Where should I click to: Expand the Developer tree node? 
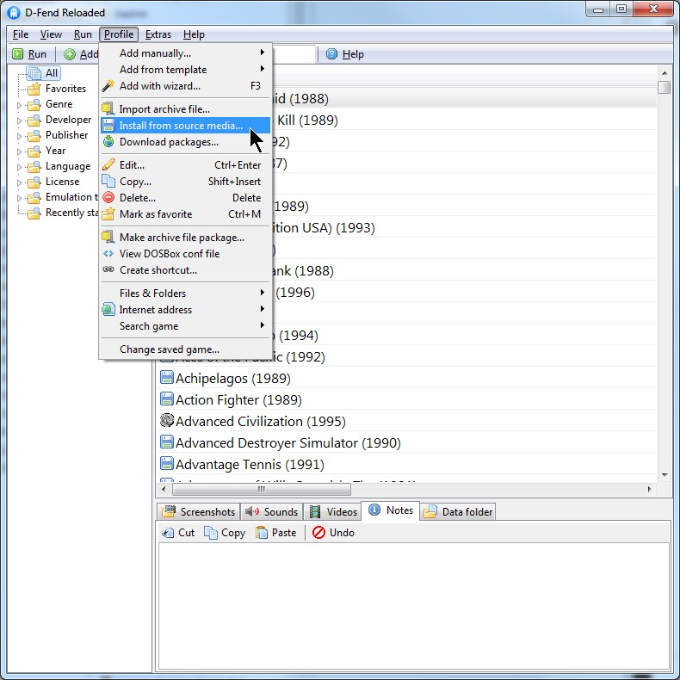point(19,121)
